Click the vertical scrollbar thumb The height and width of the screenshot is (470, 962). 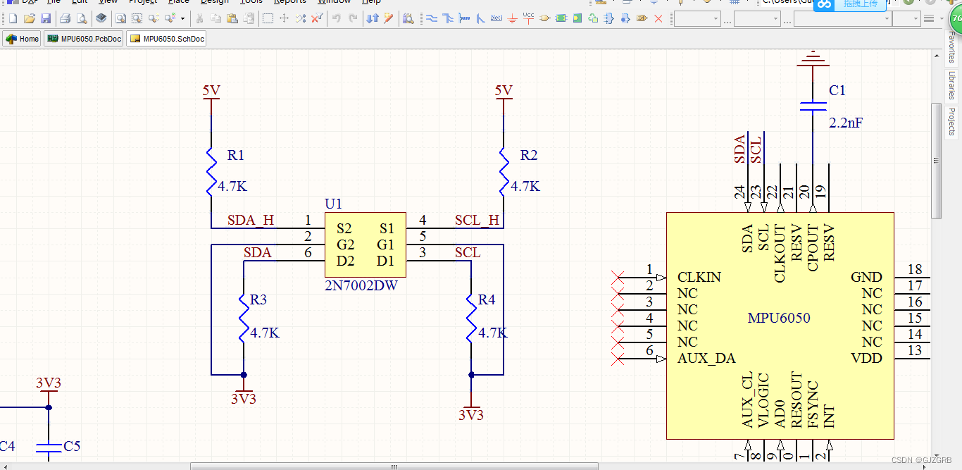tap(936, 161)
